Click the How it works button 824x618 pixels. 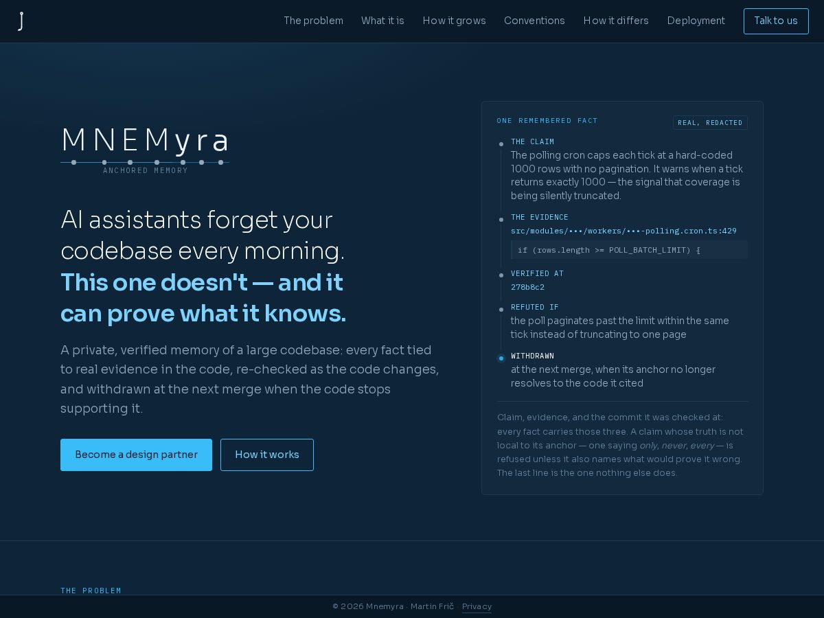pyautogui.click(x=267, y=455)
